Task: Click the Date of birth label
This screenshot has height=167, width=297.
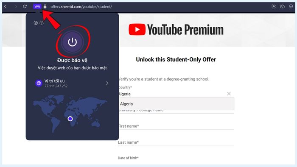Action: [x=128, y=158]
